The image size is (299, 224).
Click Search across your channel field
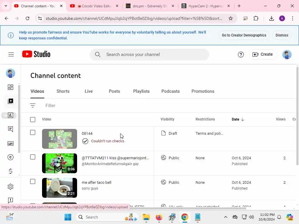coord(149,55)
